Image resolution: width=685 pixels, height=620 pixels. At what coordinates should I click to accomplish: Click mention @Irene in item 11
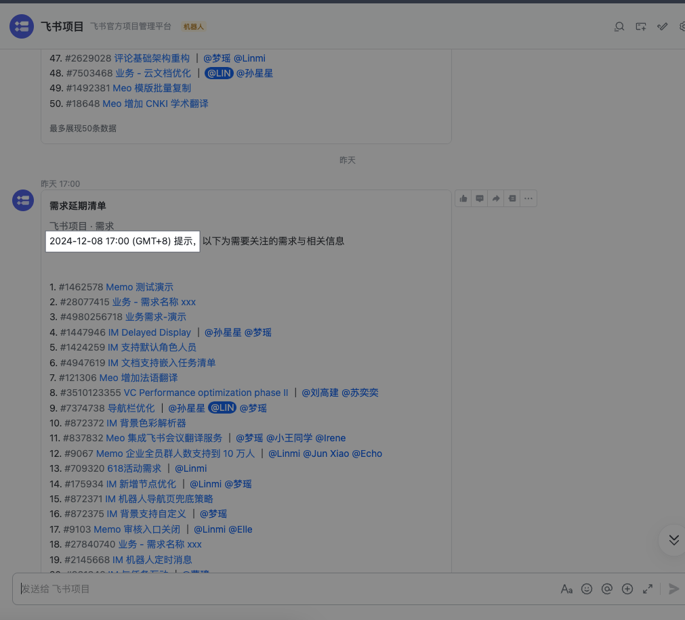point(330,438)
